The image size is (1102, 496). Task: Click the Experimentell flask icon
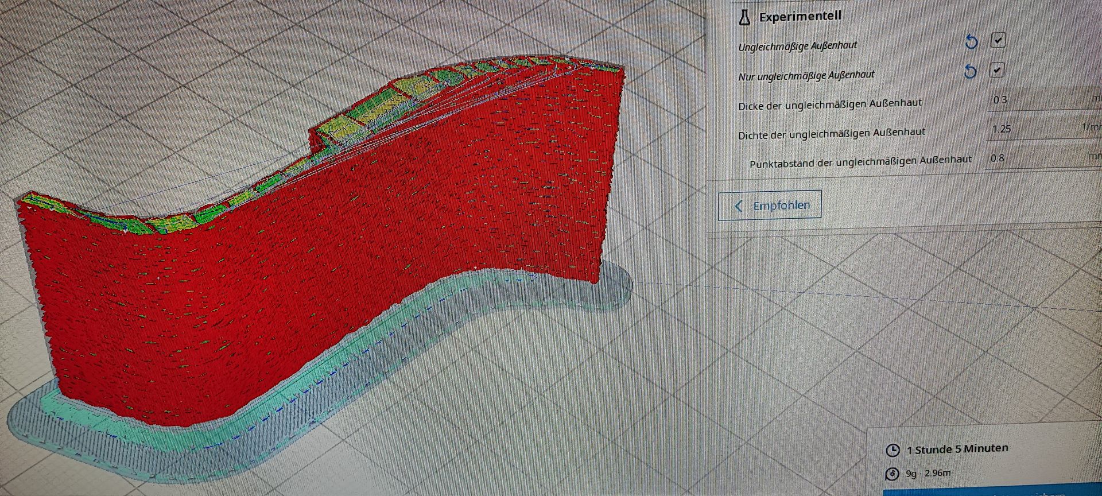744,17
